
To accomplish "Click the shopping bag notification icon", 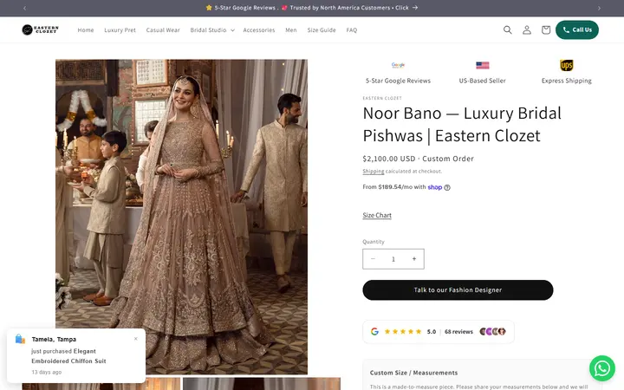I will click(20, 339).
